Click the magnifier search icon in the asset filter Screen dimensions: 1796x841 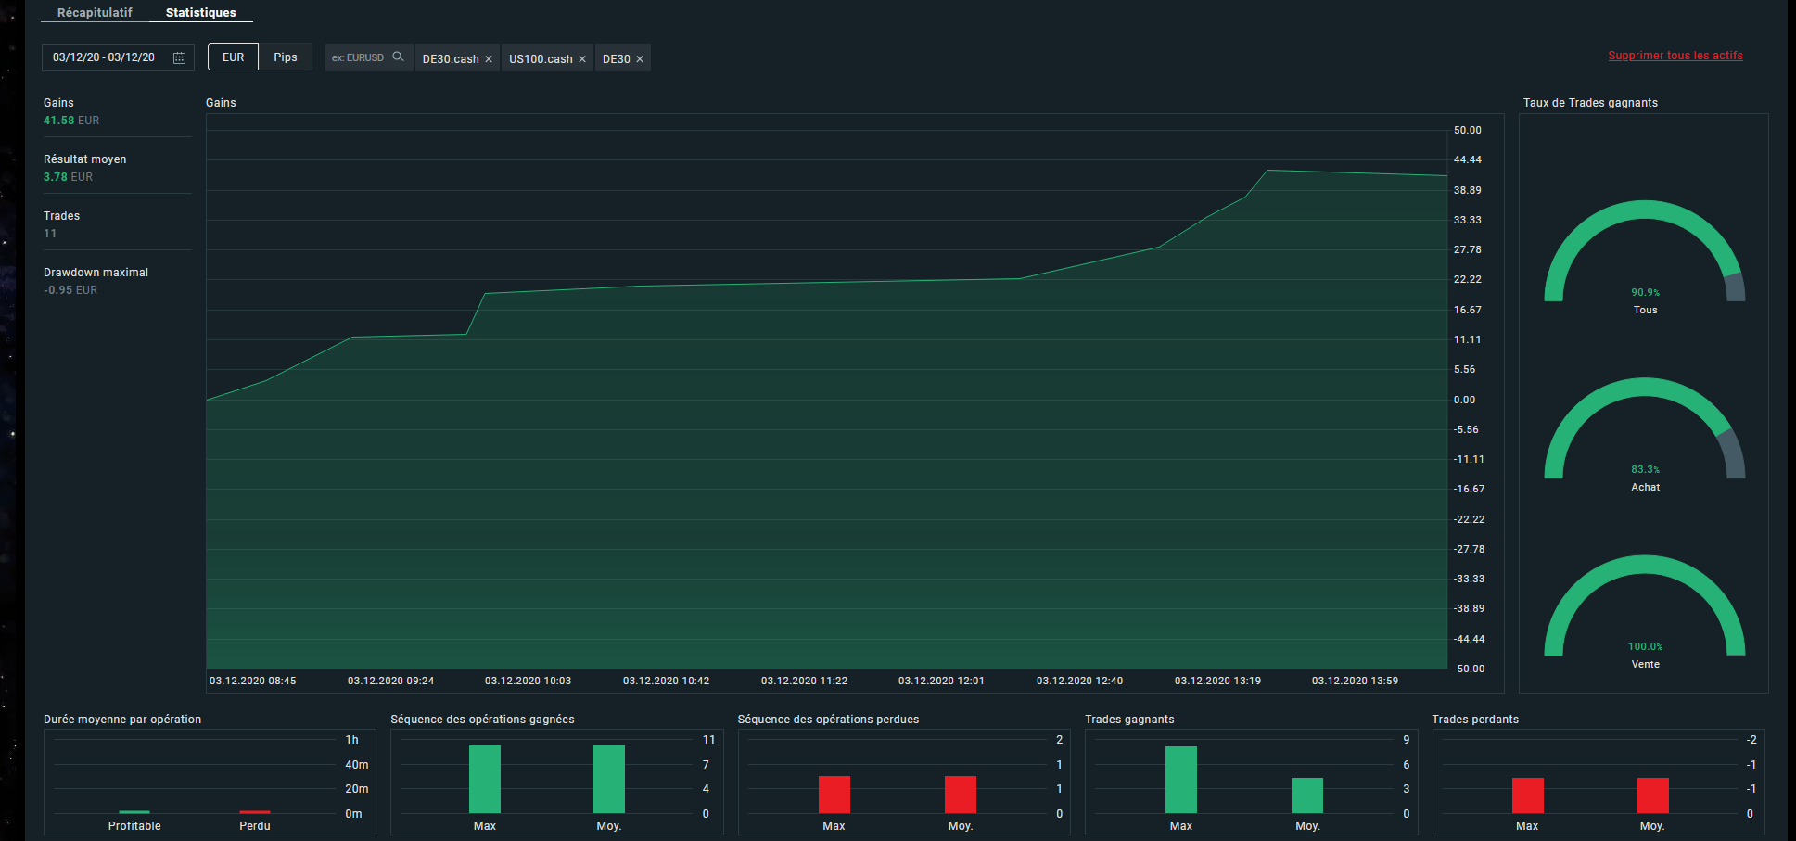[398, 57]
